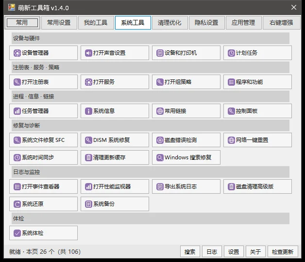Screen dimensions: 305x262
Task: Click the wrench icon of 系统文件修复 SFC
Action: coord(17,140)
